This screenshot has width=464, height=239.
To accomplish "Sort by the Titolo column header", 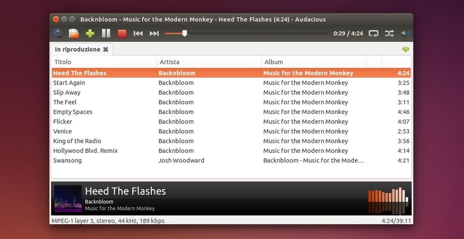I will [104, 62].
